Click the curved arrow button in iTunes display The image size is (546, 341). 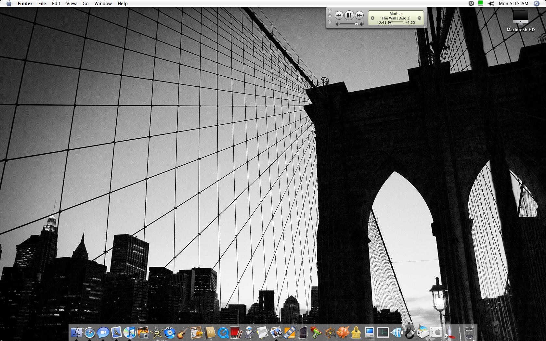click(419, 18)
